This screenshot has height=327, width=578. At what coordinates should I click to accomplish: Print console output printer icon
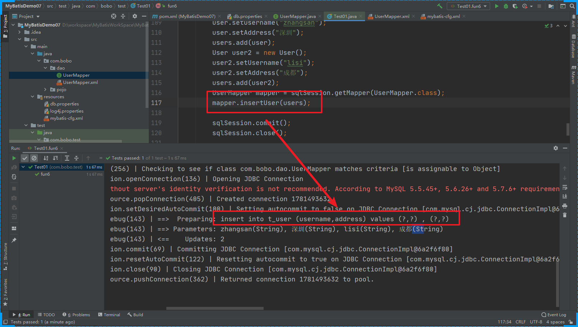pyautogui.click(x=565, y=206)
